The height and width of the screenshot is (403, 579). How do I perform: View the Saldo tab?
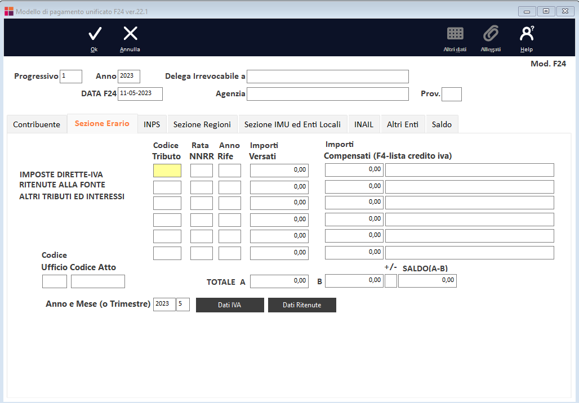click(x=442, y=124)
